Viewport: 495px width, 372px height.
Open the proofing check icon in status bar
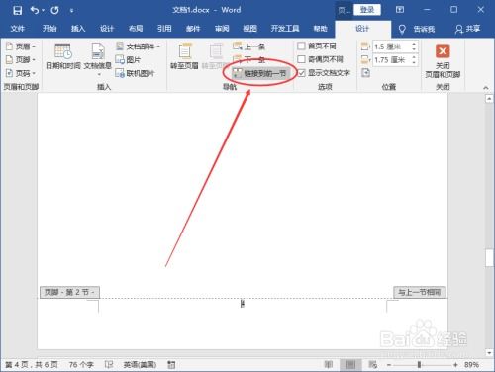(109, 365)
